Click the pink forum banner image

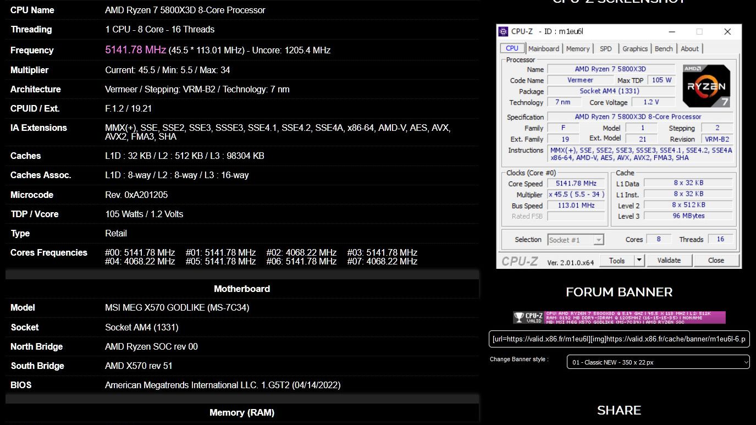pos(619,317)
